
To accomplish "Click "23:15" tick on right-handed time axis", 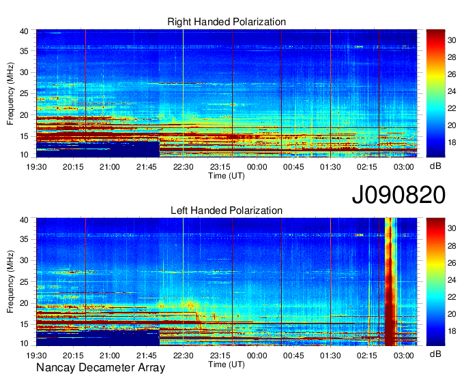I will coord(220,167).
